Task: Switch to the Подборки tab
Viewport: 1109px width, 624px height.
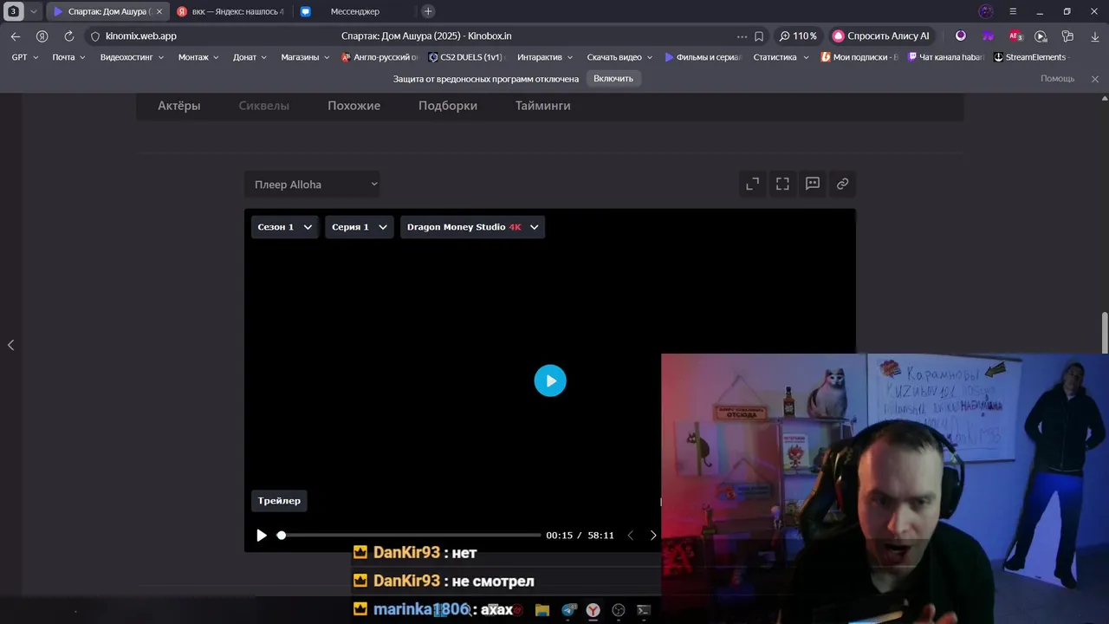Action: click(x=448, y=106)
